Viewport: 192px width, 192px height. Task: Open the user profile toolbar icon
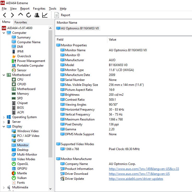(37, 15)
